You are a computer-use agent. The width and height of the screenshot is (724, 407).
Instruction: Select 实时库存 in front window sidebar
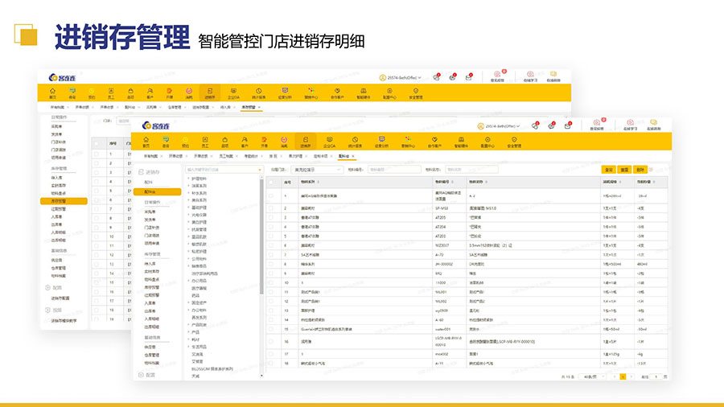pyautogui.click(x=151, y=271)
